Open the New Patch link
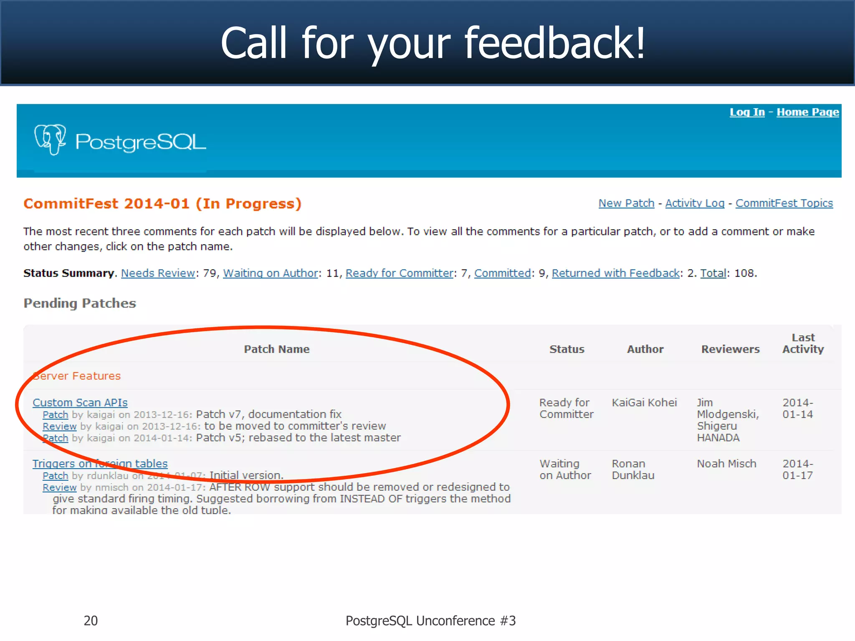Image resolution: width=855 pixels, height=641 pixels. pyautogui.click(x=626, y=203)
